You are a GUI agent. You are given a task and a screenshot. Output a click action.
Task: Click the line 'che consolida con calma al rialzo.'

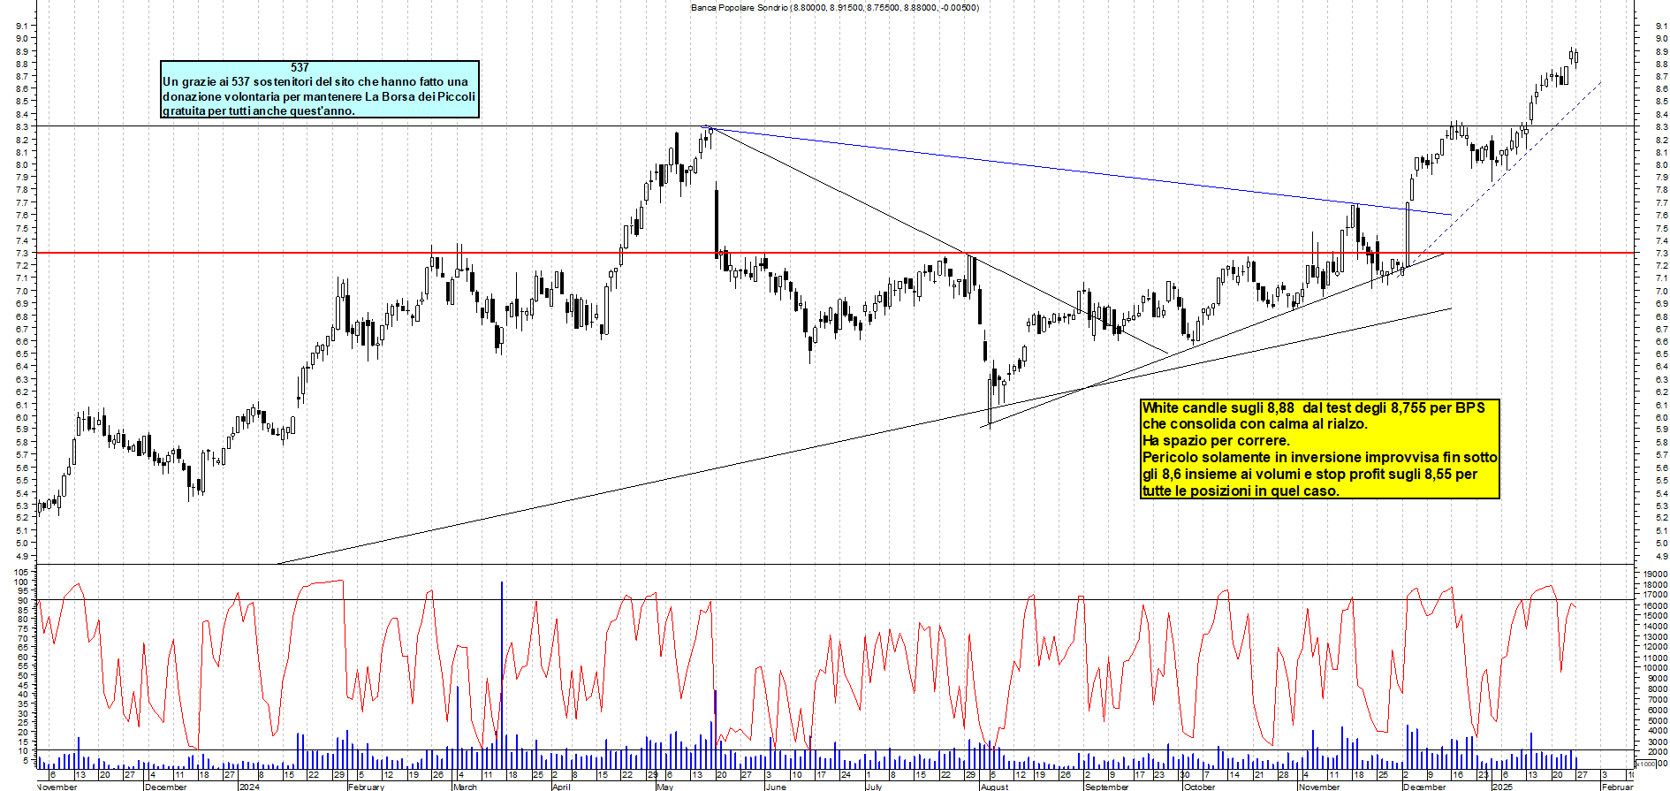1255,424
